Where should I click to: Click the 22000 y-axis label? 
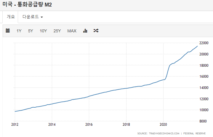[204, 43]
